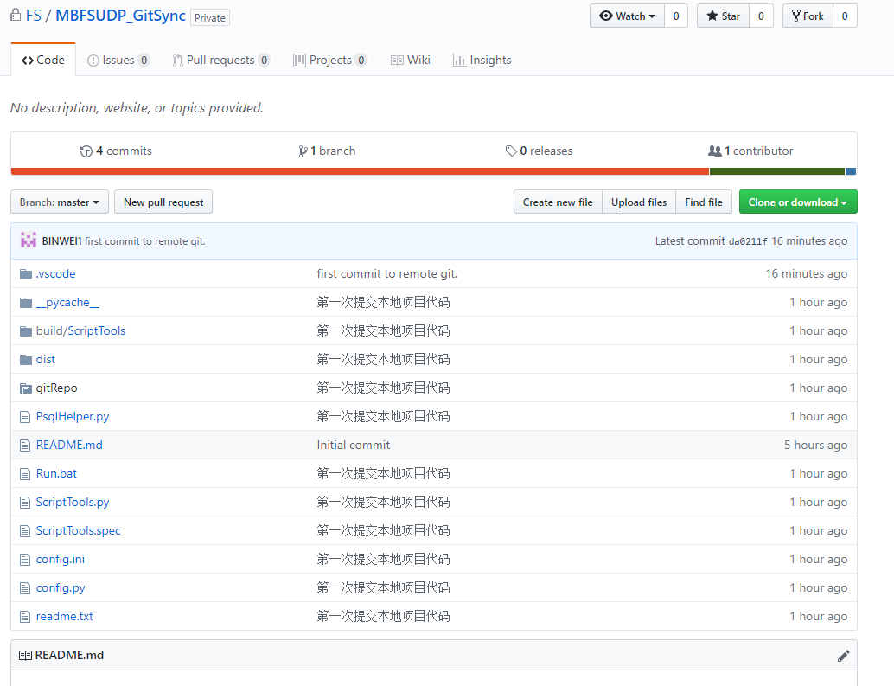
Task: Click the .vscode folder icon
Action: click(26, 274)
